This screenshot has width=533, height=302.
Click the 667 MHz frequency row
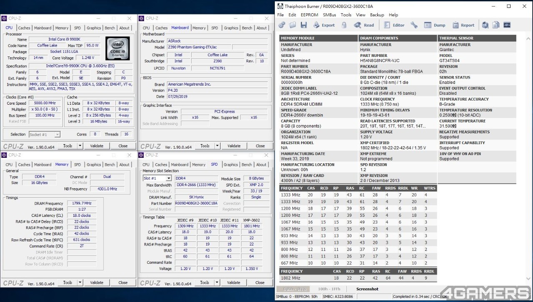(x=357, y=263)
